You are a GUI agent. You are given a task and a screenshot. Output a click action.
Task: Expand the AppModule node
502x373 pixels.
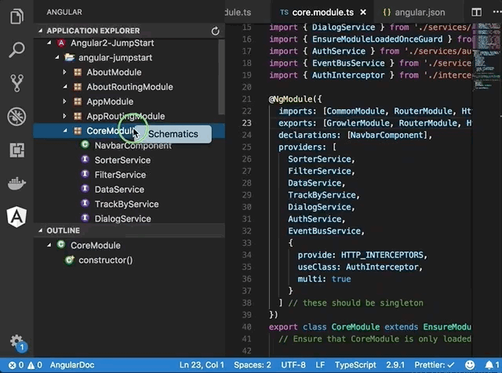pyautogui.click(x=64, y=101)
